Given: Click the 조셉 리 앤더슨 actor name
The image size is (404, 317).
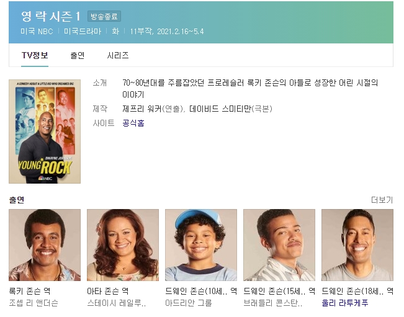Looking at the screenshot, I should click(x=34, y=303).
